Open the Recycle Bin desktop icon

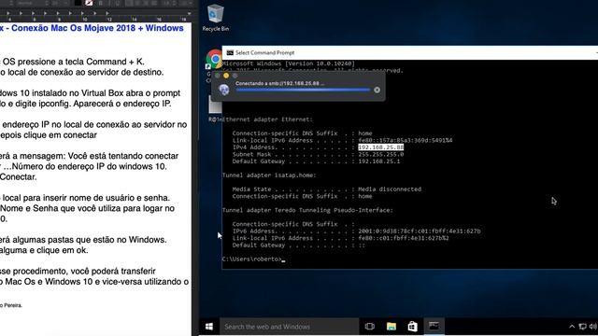(x=216, y=18)
